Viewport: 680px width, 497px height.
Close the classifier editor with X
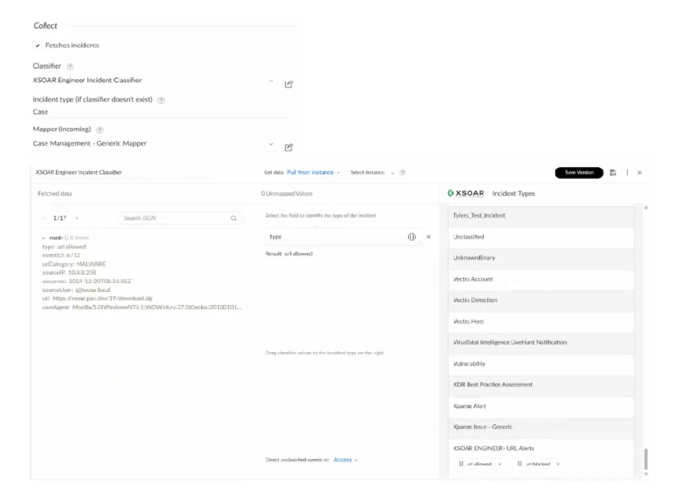click(640, 172)
